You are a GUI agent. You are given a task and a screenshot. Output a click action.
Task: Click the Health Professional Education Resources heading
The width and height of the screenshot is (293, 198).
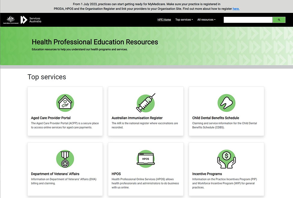tap(95, 42)
